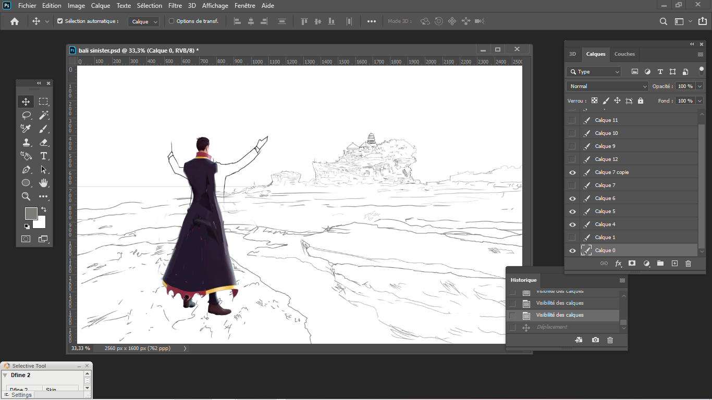
Task: Open the Normal blend mode dropdown
Action: (x=607, y=86)
